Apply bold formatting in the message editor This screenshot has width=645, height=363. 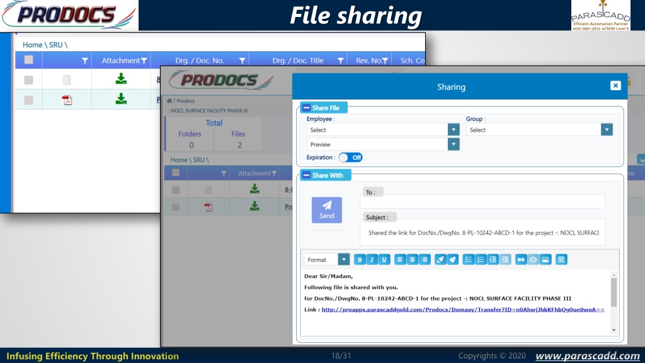[x=360, y=260]
